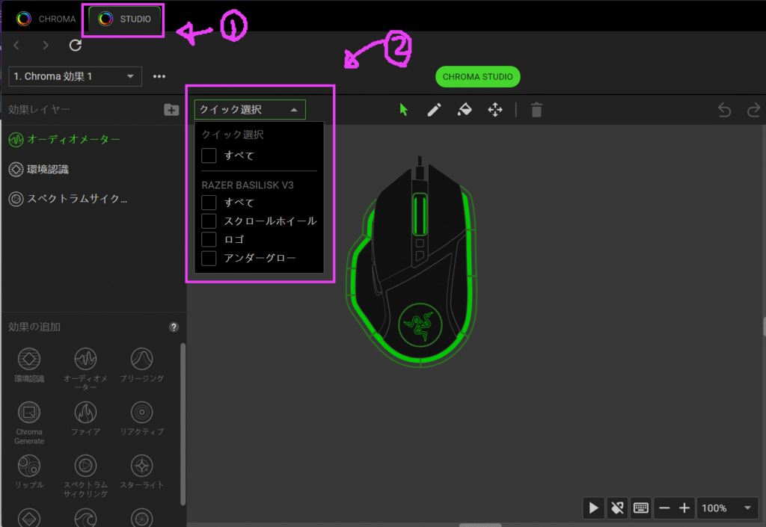Click the CHROMA STUDIO button
This screenshot has width=766, height=527.
478,76
